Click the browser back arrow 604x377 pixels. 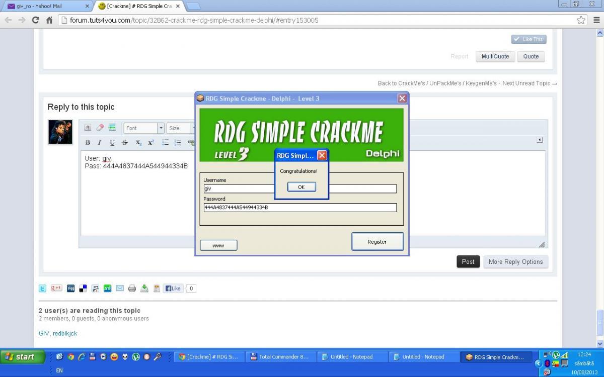[x=8, y=20]
